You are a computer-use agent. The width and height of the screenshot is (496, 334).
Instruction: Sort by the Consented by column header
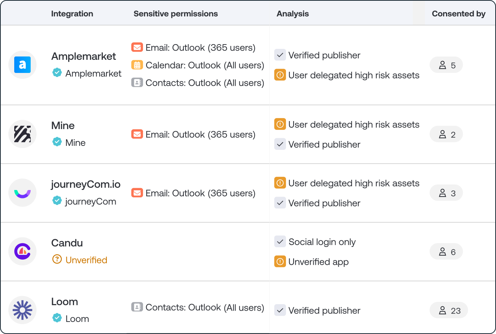pos(459,14)
